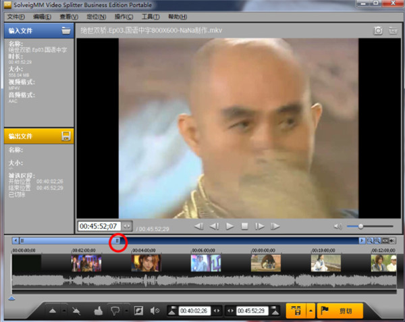
Task: Select the thumbnail at 00:08:00;00
Action: (x=266, y=263)
